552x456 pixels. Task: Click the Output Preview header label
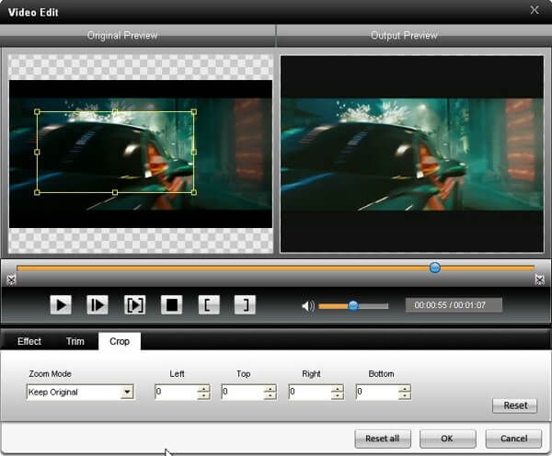click(404, 35)
